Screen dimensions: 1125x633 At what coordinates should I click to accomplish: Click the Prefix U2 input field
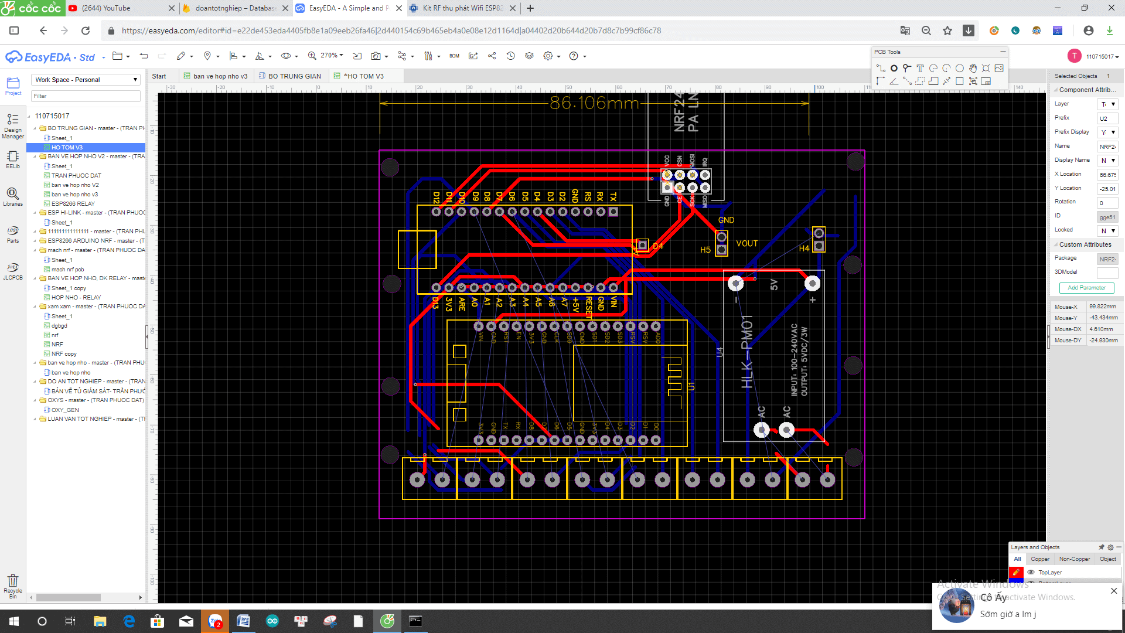(x=1107, y=118)
